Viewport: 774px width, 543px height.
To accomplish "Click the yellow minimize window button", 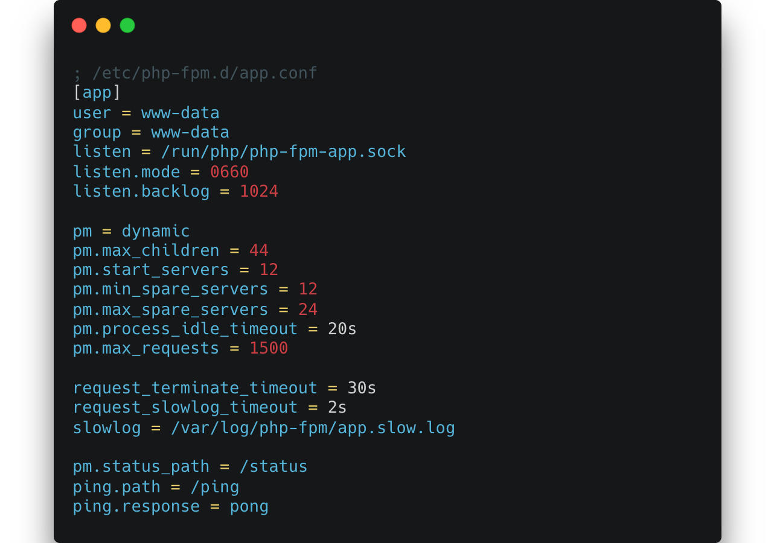I will click(103, 25).
